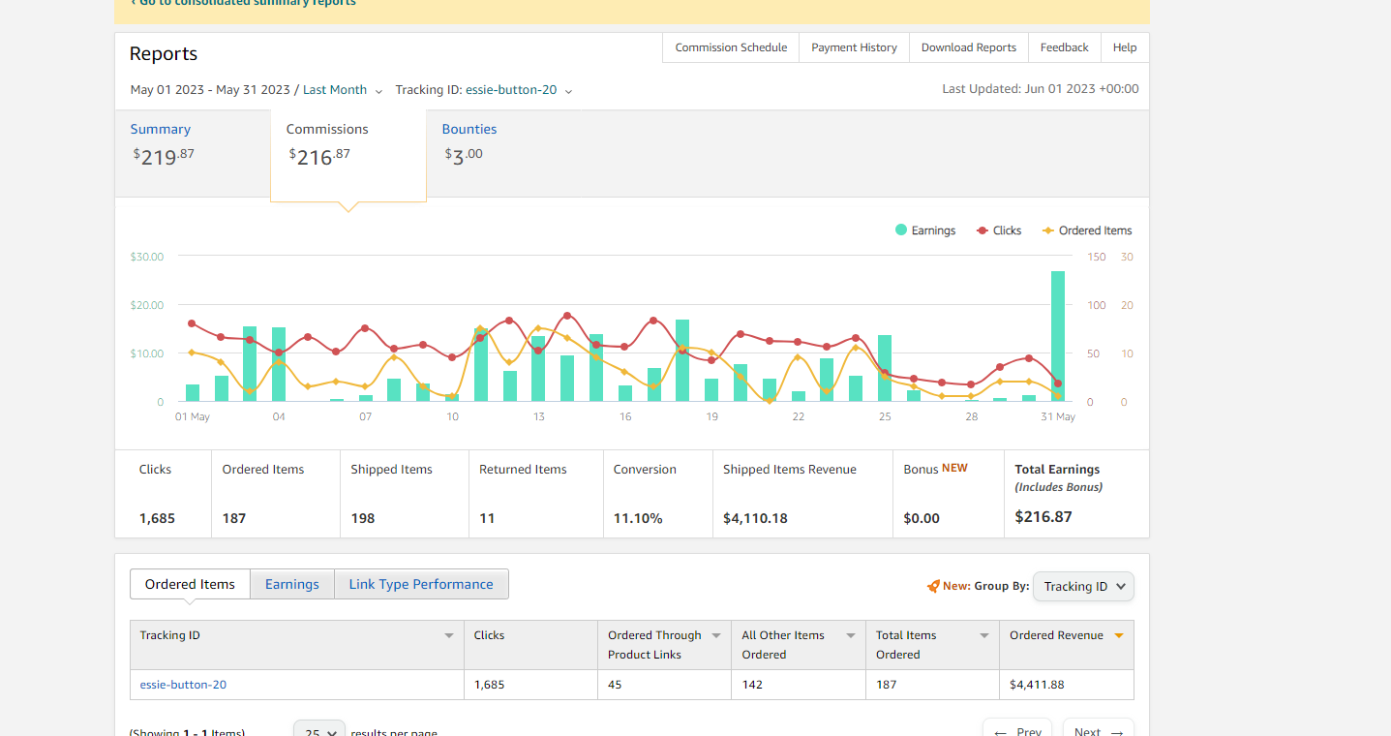Click the Conversion 11.10% stat

[x=638, y=518]
